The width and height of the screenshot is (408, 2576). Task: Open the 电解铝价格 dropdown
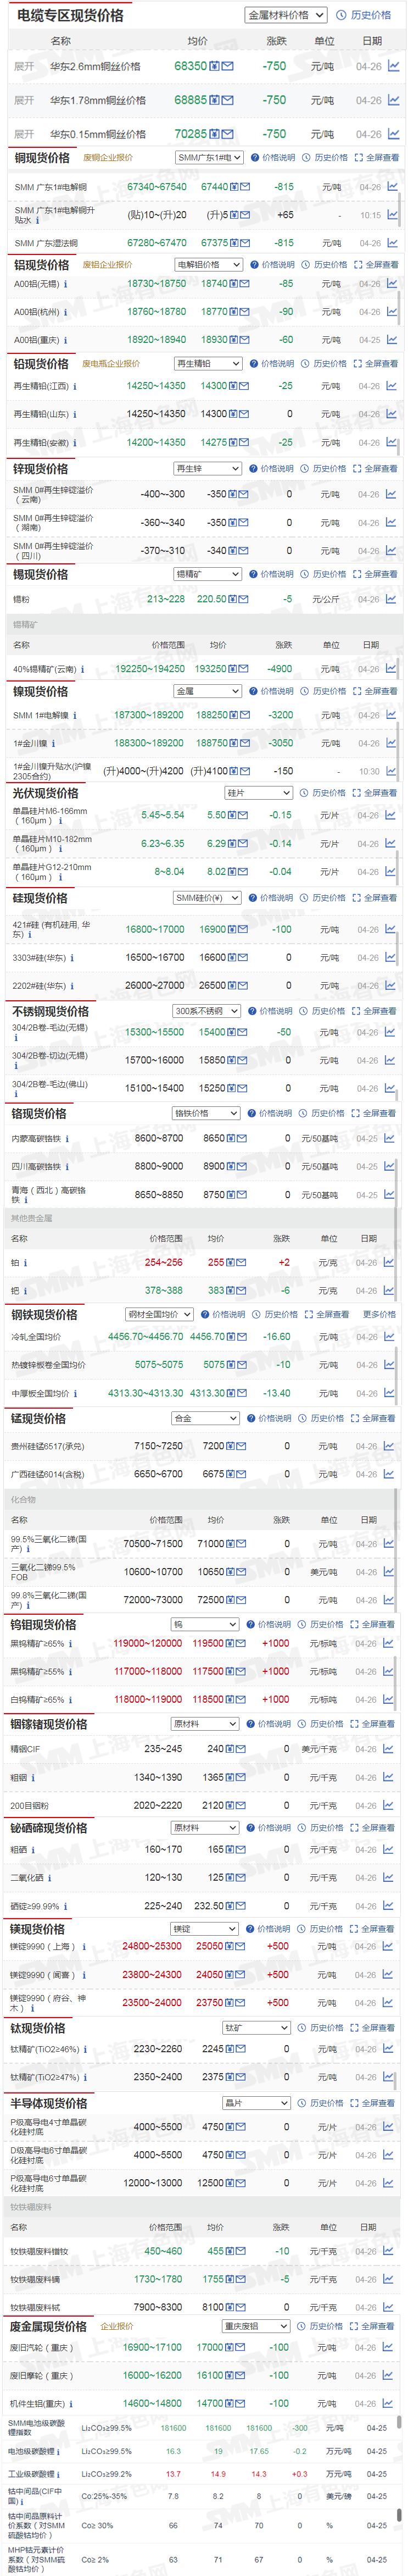[208, 265]
